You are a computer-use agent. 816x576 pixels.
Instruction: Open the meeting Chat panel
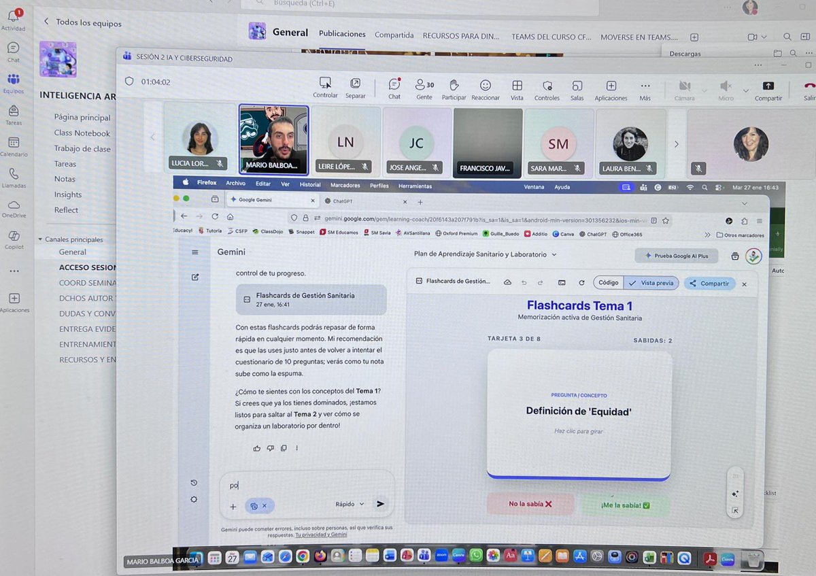point(394,88)
